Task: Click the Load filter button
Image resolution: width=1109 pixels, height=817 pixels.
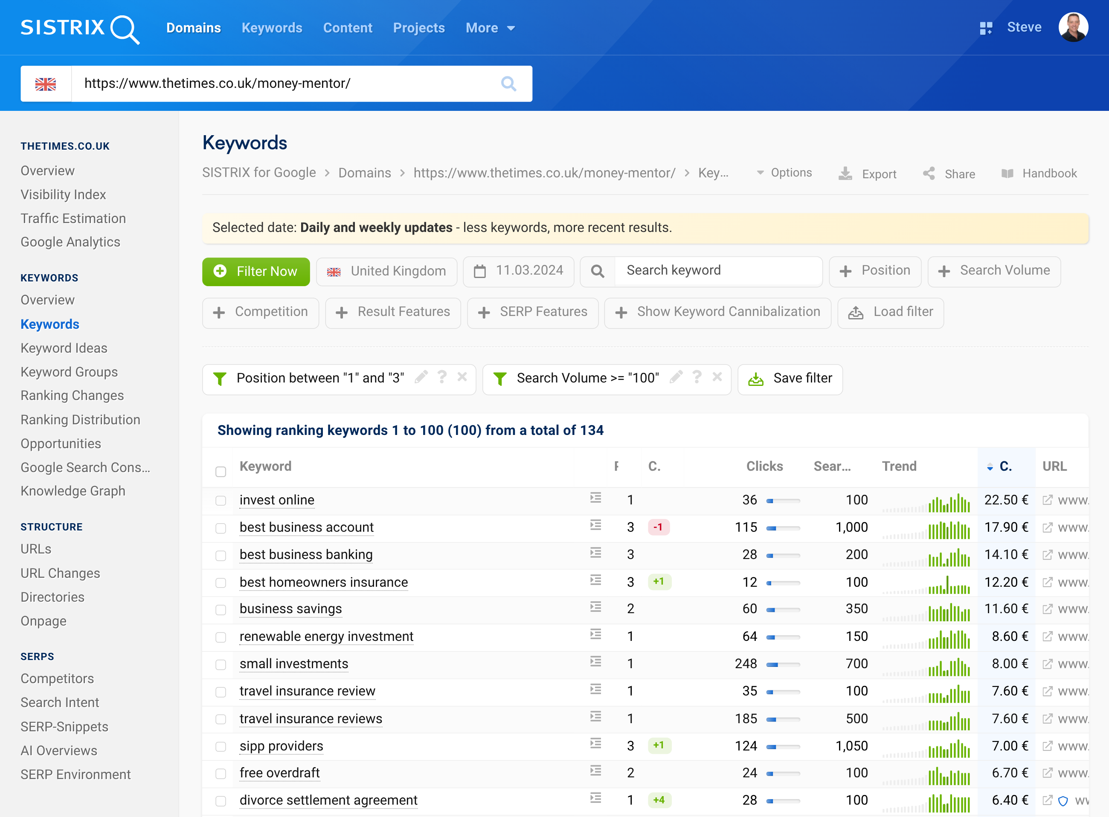Action: click(x=890, y=313)
